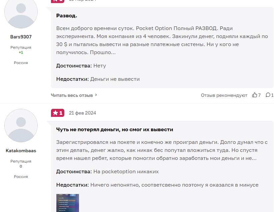Open comments bubble on Bars9307 review
This screenshot has height=212, width=274.
268,95
